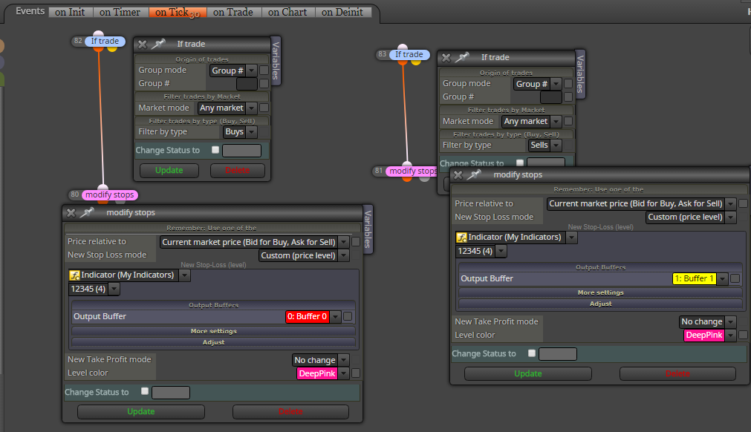
Task: Pin the top-left If trade panel
Action: click(158, 44)
